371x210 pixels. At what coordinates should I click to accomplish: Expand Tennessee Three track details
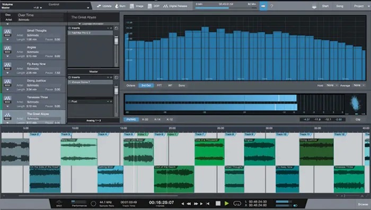[7, 106]
